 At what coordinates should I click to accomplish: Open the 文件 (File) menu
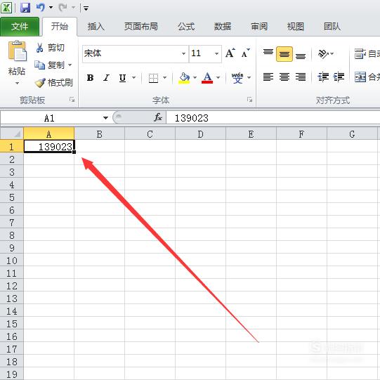pyautogui.click(x=20, y=27)
